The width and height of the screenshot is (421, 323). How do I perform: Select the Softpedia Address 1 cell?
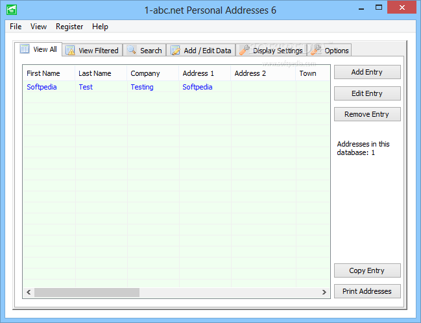[x=205, y=87]
